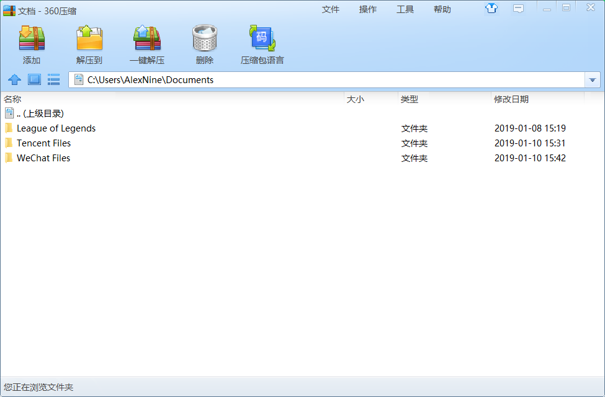Viewport: 605px width, 397px height.
Task: Click document icon in the address bar
Action: pyautogui.click(x=79, y=79)
